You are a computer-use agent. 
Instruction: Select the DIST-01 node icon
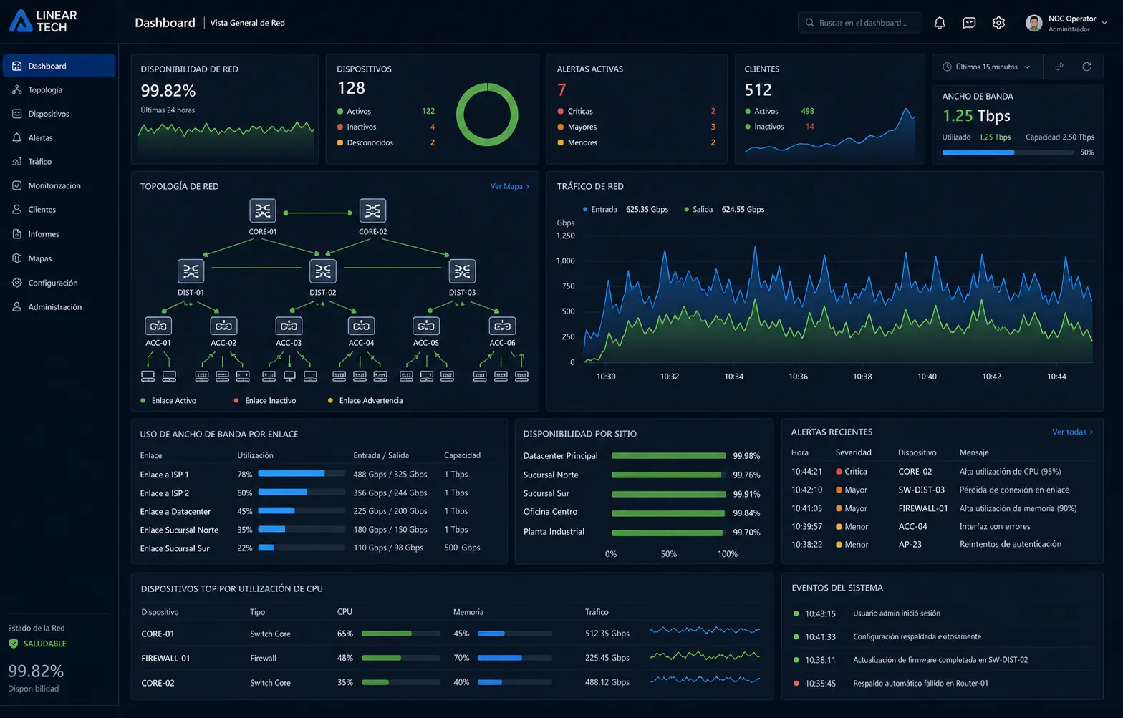tap(191, 271)
